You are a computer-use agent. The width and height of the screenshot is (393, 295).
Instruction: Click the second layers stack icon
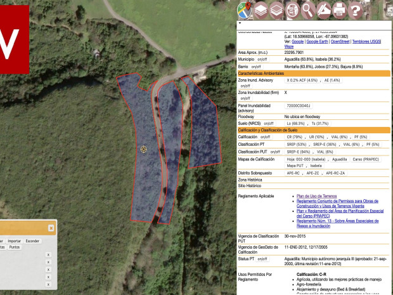pyautogui.click(x=276, y=10)
